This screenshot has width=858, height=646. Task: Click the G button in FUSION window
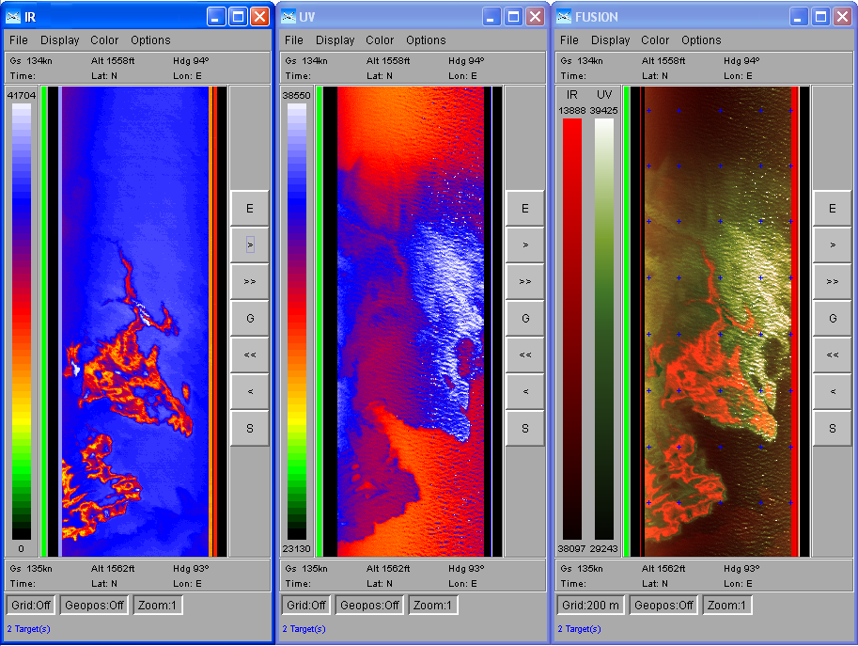tap(833, 318)
